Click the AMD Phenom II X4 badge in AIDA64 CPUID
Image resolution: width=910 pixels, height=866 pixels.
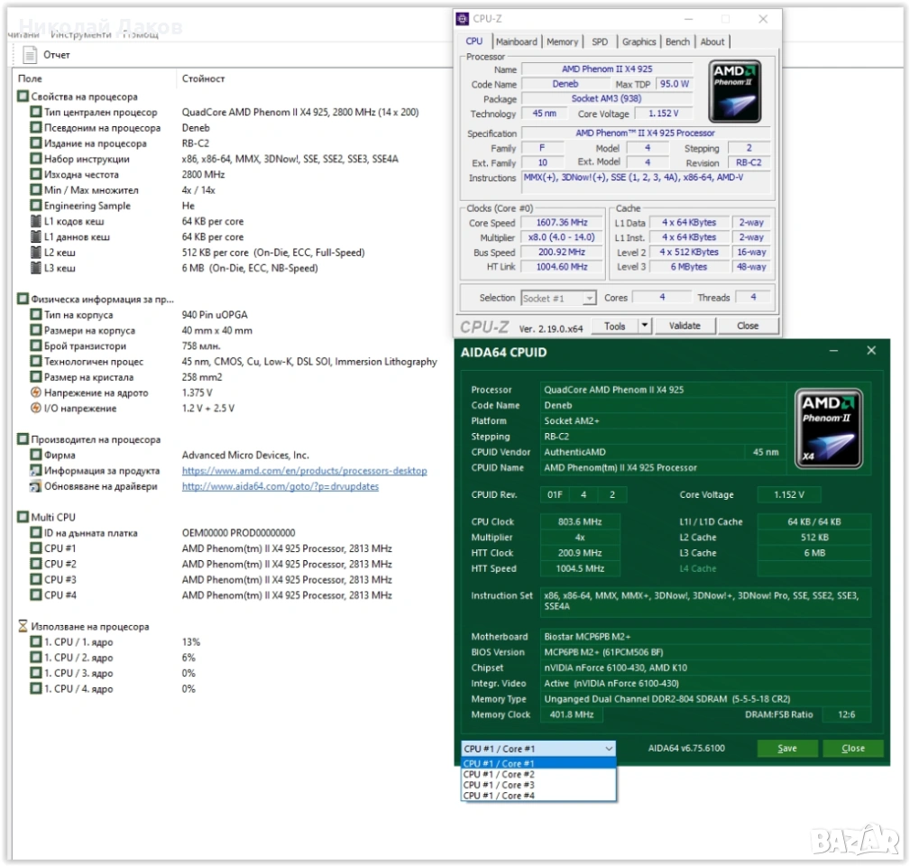[831, 428]
